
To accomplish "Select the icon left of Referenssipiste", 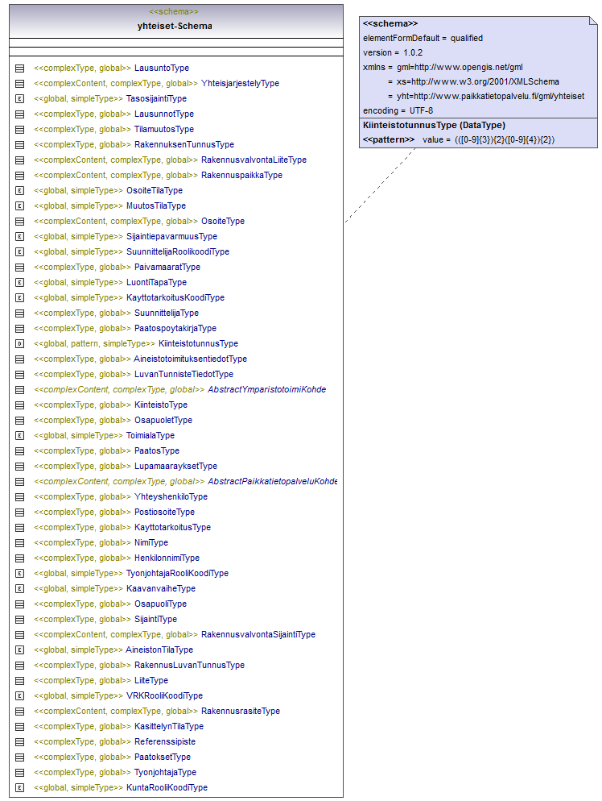I will pos(19,742).
